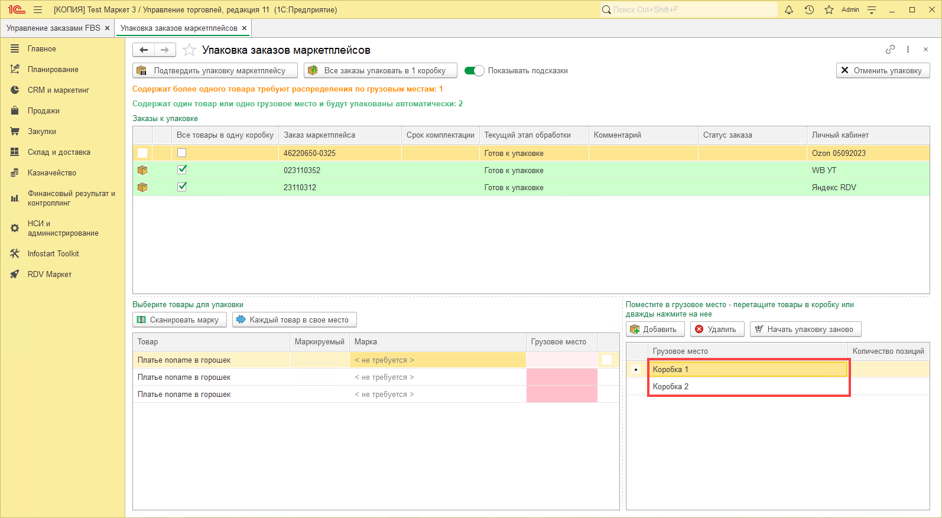942x518 pixels.
Task: Open Склад и доставка section
Action: (x=59, y=152)
